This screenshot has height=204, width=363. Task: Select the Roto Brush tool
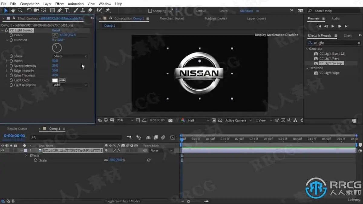tap(99, 10)
